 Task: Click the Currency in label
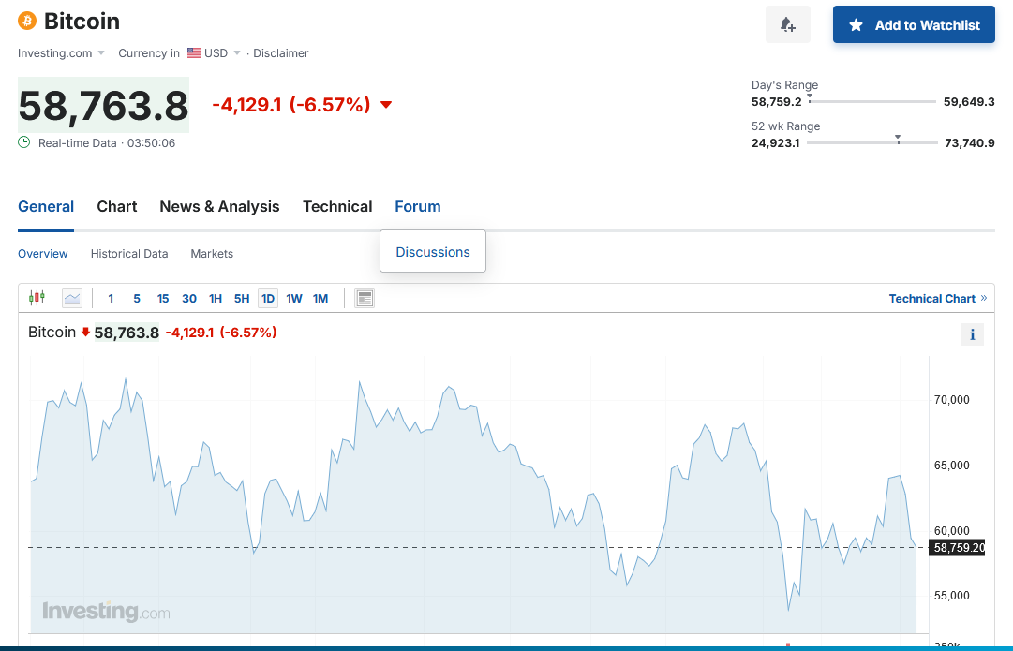[x=149, y=53]
